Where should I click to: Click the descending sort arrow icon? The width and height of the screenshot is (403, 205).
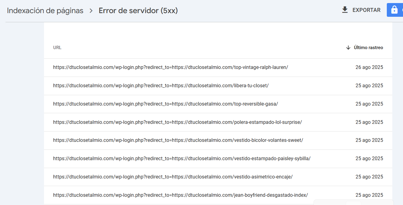[x=348, y=48]
